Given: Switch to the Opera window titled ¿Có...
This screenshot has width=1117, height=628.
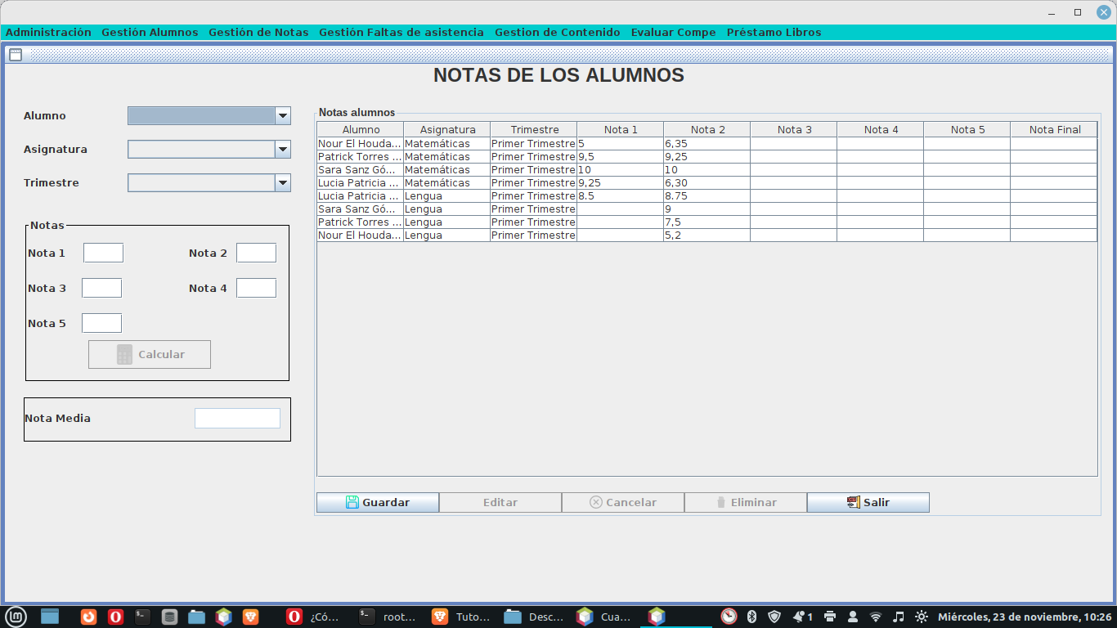Looking at the screenshot, I should click(x=312, y=617).
